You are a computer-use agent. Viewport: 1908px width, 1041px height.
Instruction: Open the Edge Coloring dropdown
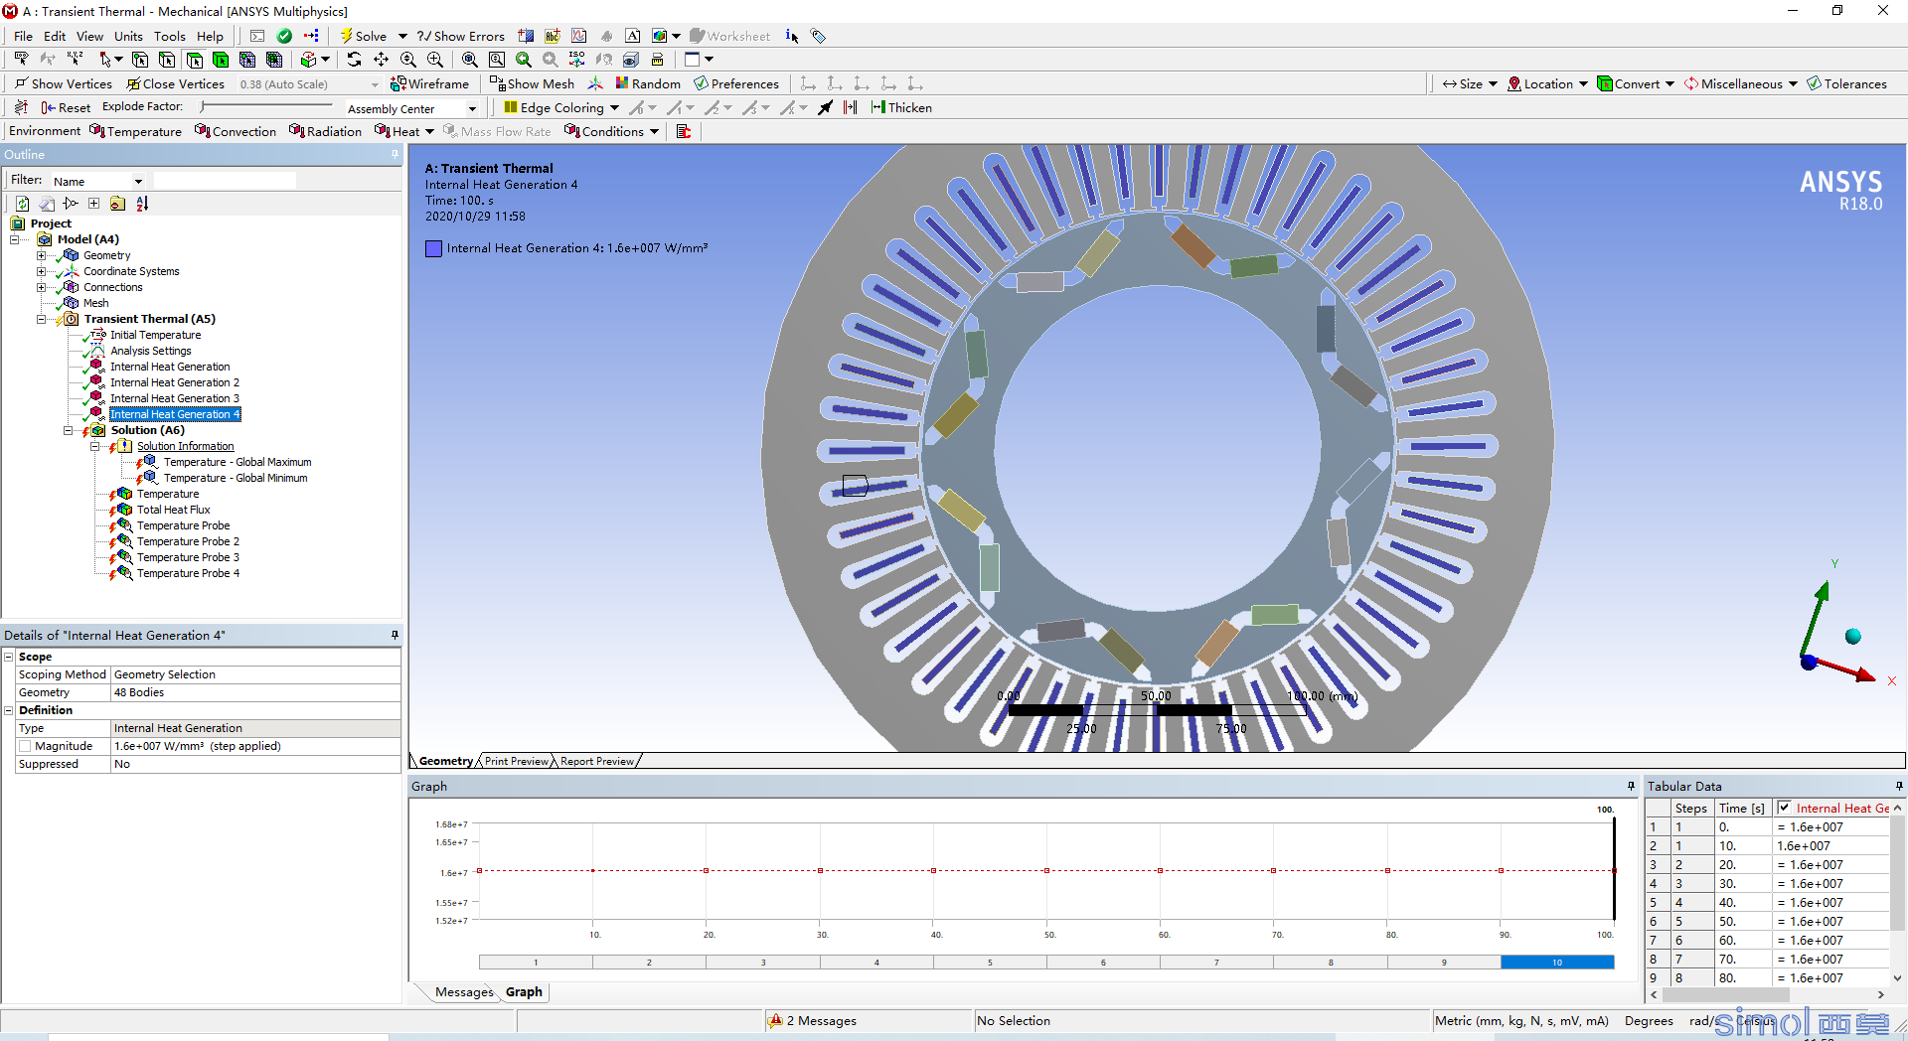[x=614, y=108]
